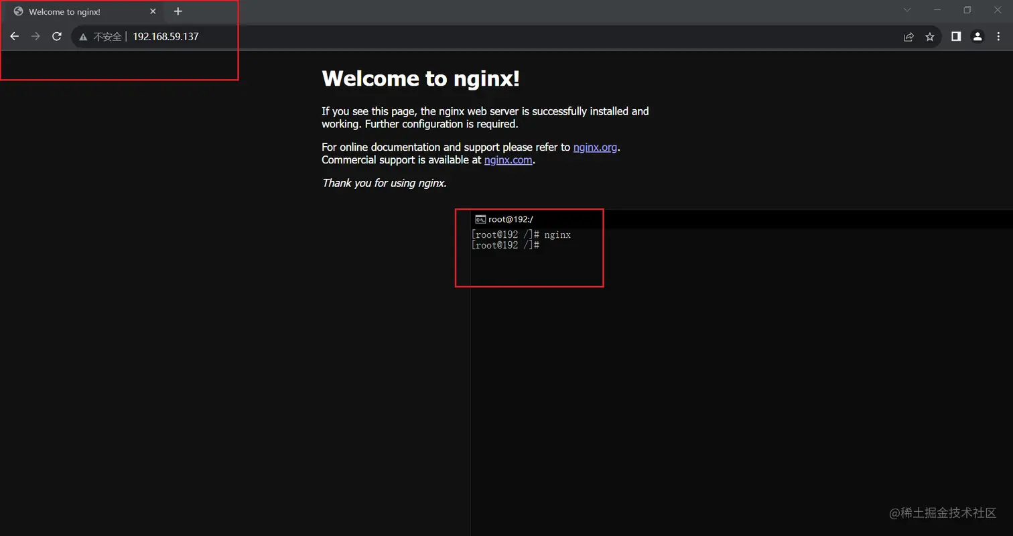The height and width of the screenshot is (536, 1013).
Task: Close the Welcome to nginx! tab
Action: click(x=153, y=11)
